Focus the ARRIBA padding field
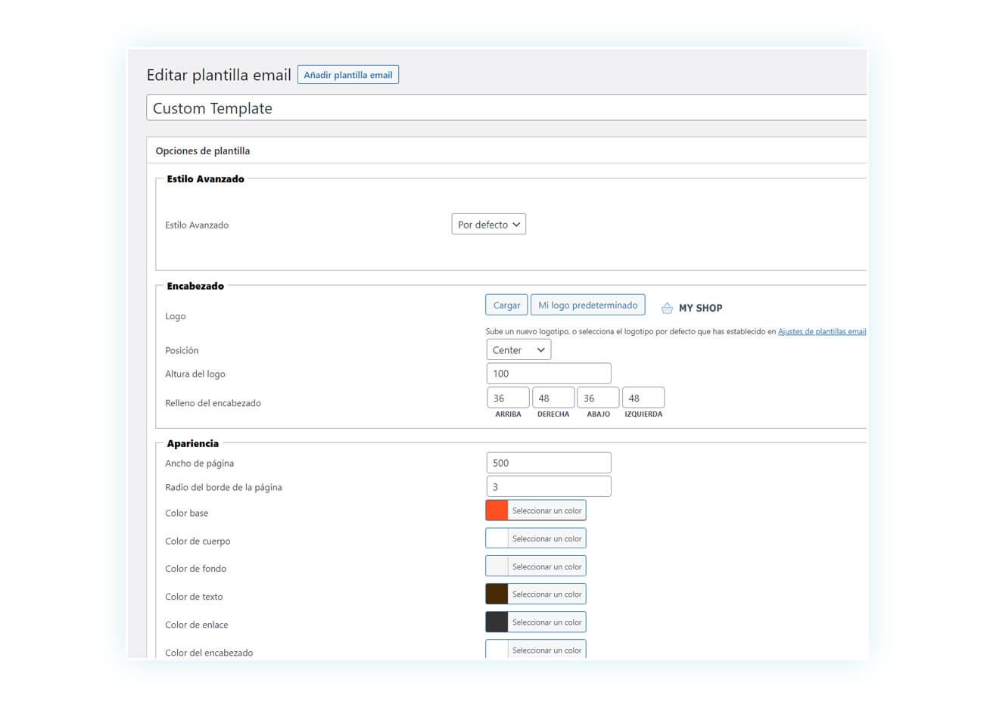 pyautogui.click(x=508, y=398)
